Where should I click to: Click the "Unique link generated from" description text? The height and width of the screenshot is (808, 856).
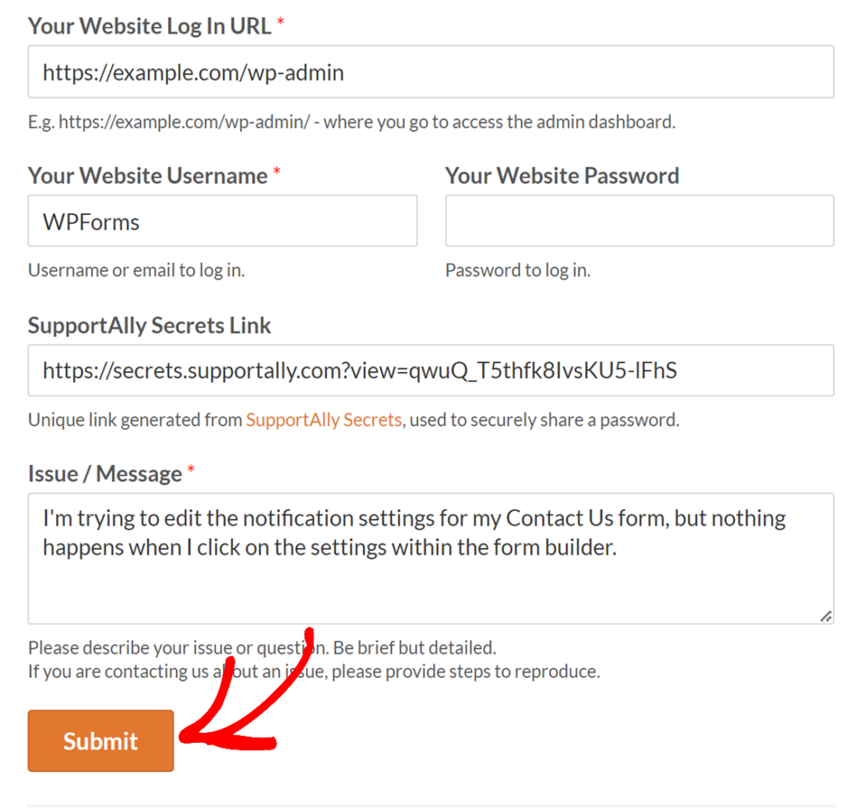click(x=135, y=420)
